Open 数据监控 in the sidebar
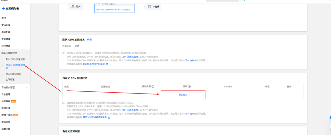 pos(6,122)
